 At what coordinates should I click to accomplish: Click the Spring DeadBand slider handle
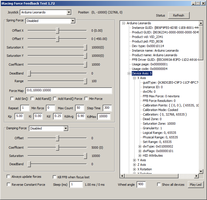pos(29,73)
